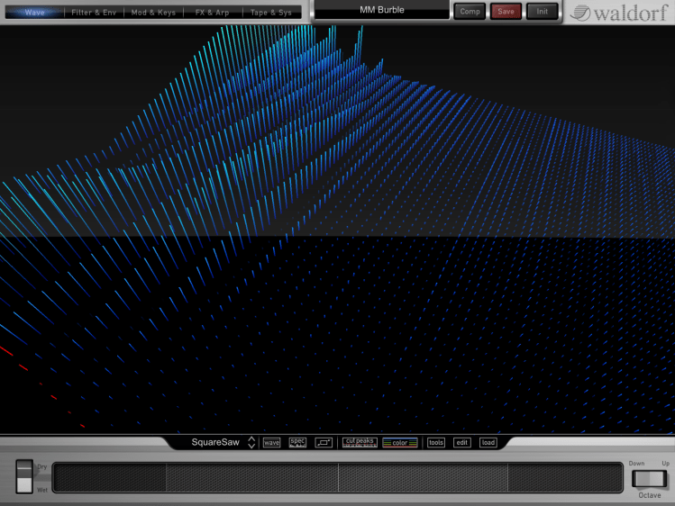Click the Octave Down/Up switch

tap(649, 476)
